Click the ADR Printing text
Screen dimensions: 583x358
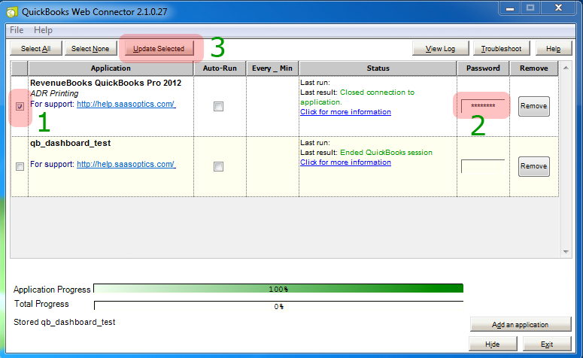[x=54, y=94]
